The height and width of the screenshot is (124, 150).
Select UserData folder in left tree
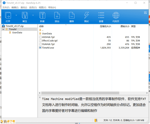tap(17, 33)
